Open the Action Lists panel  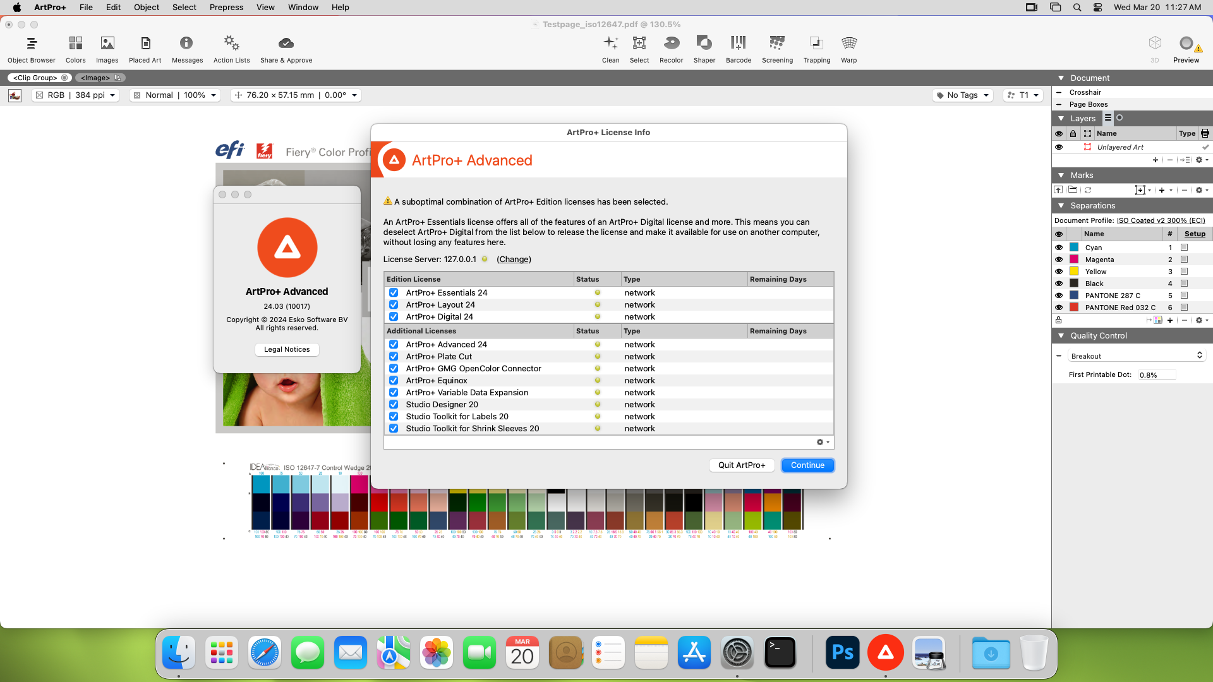click(x=231, y=49)
